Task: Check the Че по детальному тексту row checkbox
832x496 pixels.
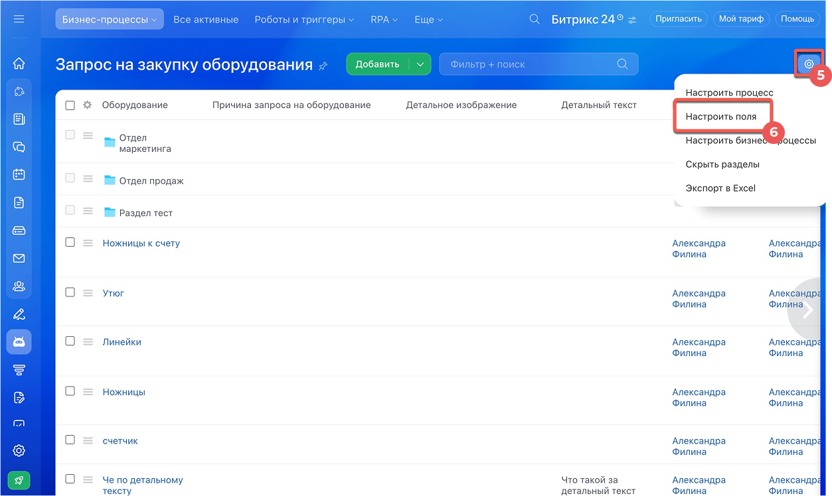Action: [x=70, y=478]
